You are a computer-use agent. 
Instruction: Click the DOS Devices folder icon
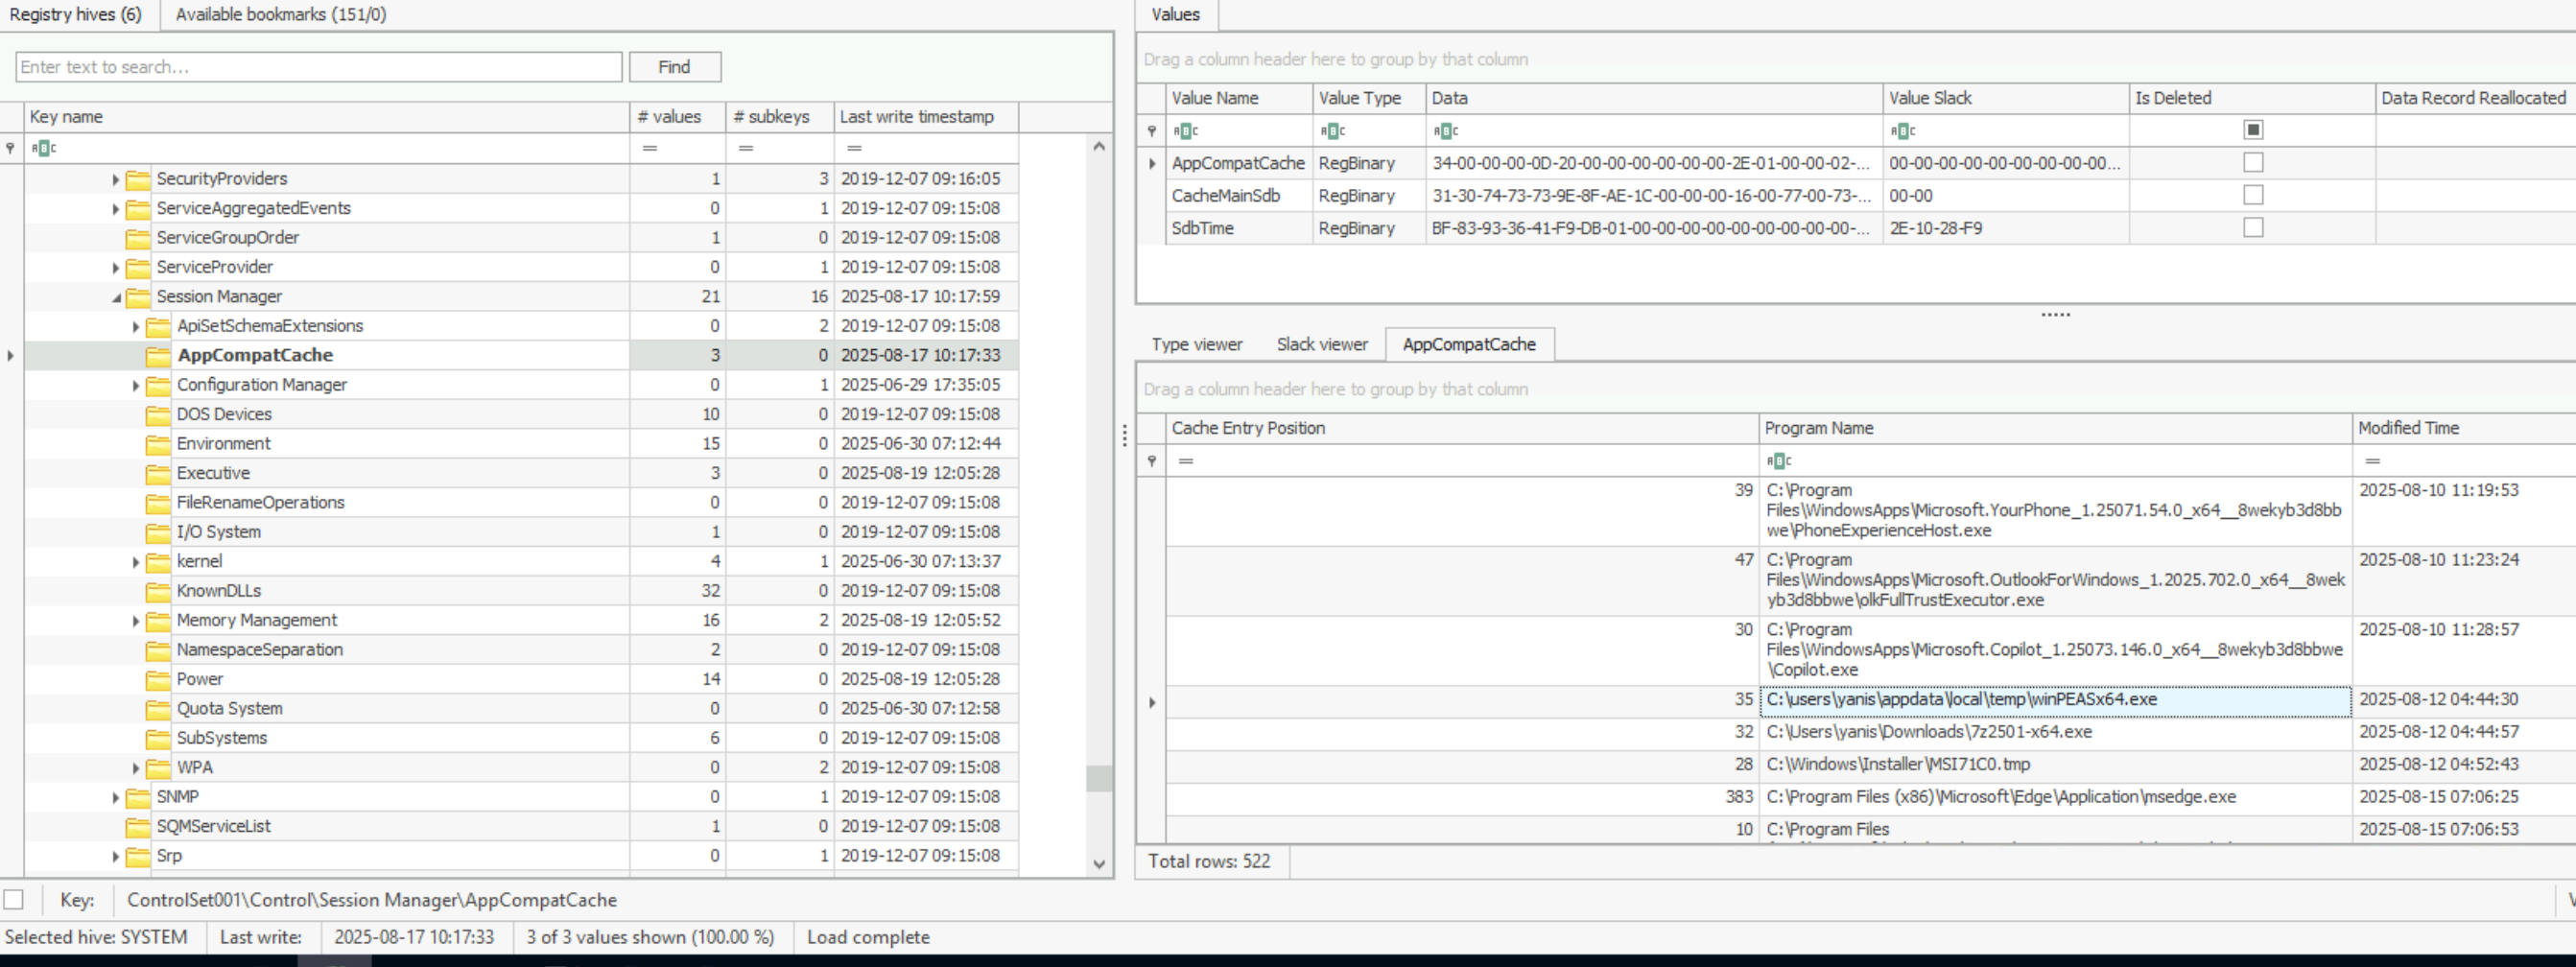[x=158, y=415]
